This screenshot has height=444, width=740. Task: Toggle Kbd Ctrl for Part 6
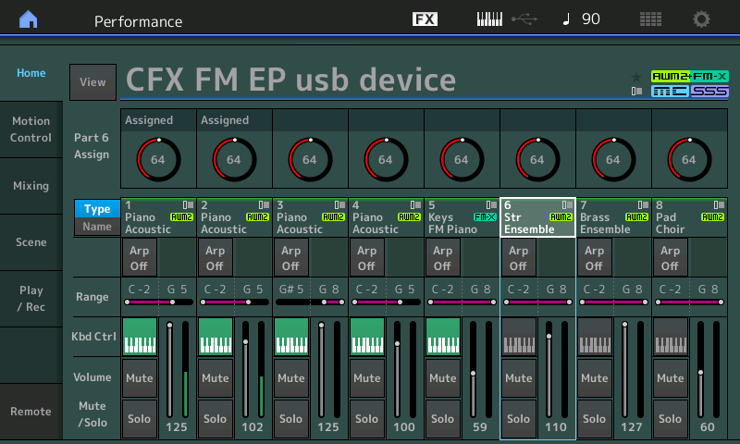pos(519,337)
